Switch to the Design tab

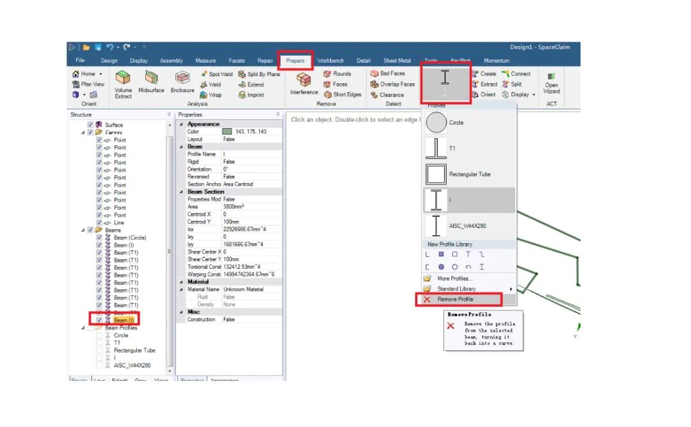[x=109, y=60]
